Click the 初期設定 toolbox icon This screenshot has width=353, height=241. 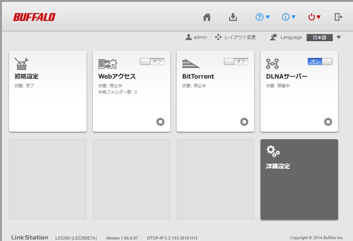(21, 63)
